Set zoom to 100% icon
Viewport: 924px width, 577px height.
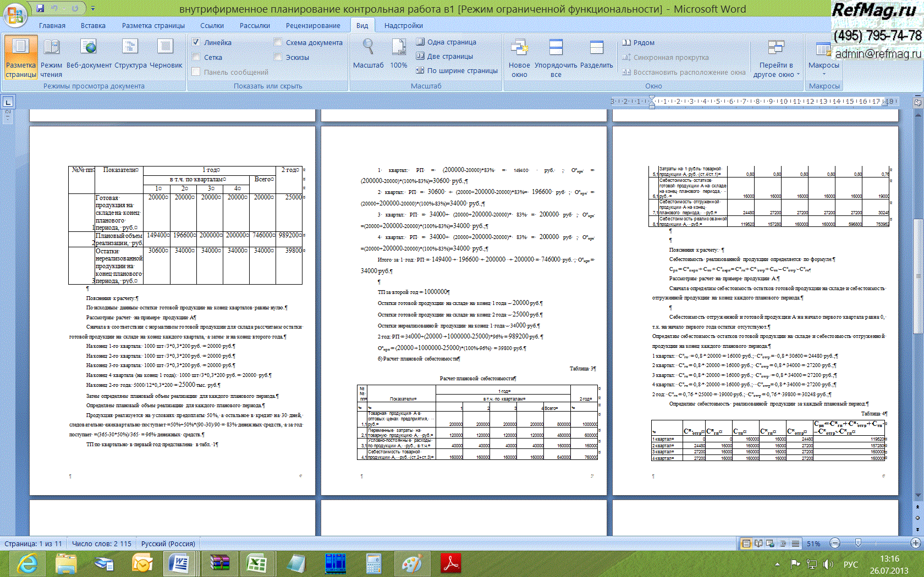399,48
